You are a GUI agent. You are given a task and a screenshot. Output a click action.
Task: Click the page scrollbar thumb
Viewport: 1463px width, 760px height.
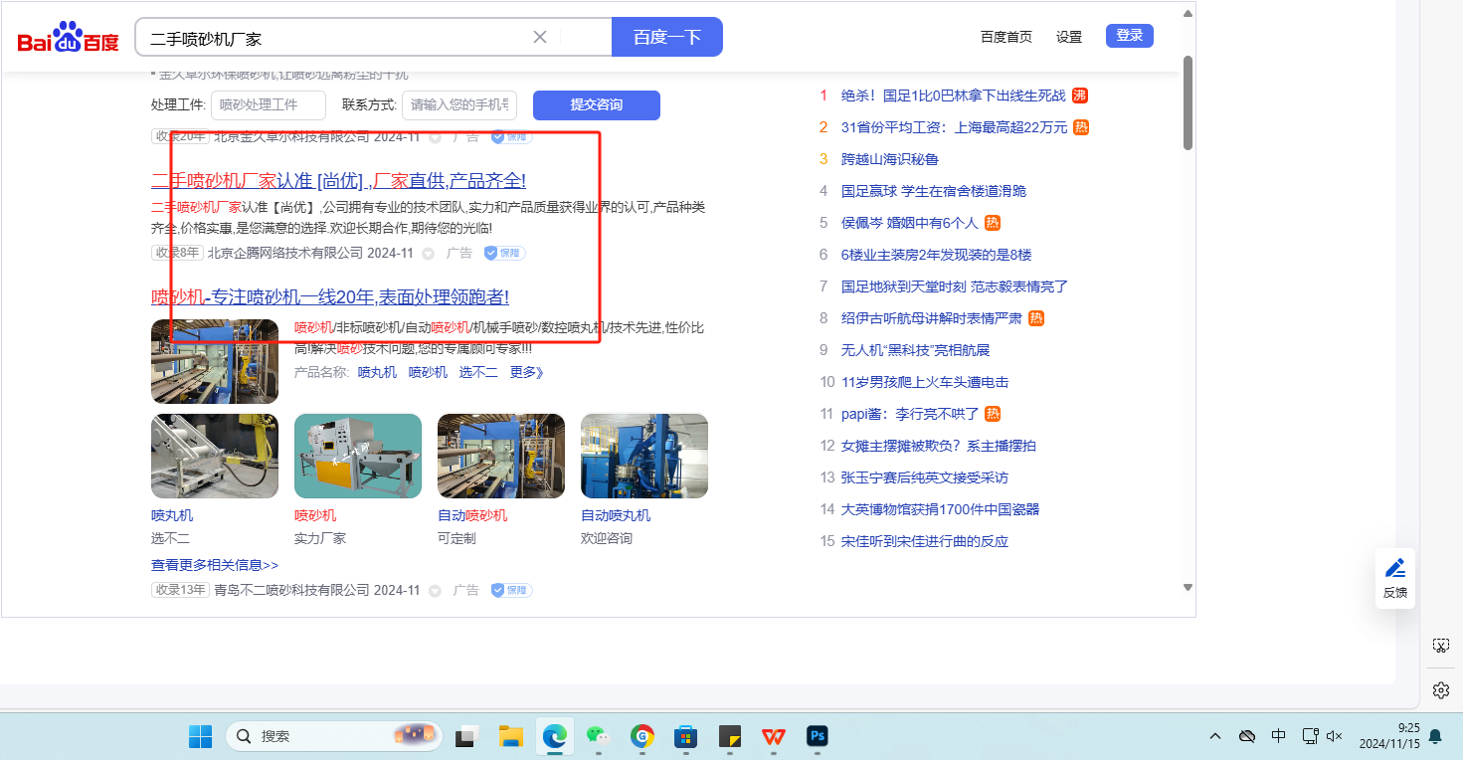pyautogui.click(x=1188, y=102)
